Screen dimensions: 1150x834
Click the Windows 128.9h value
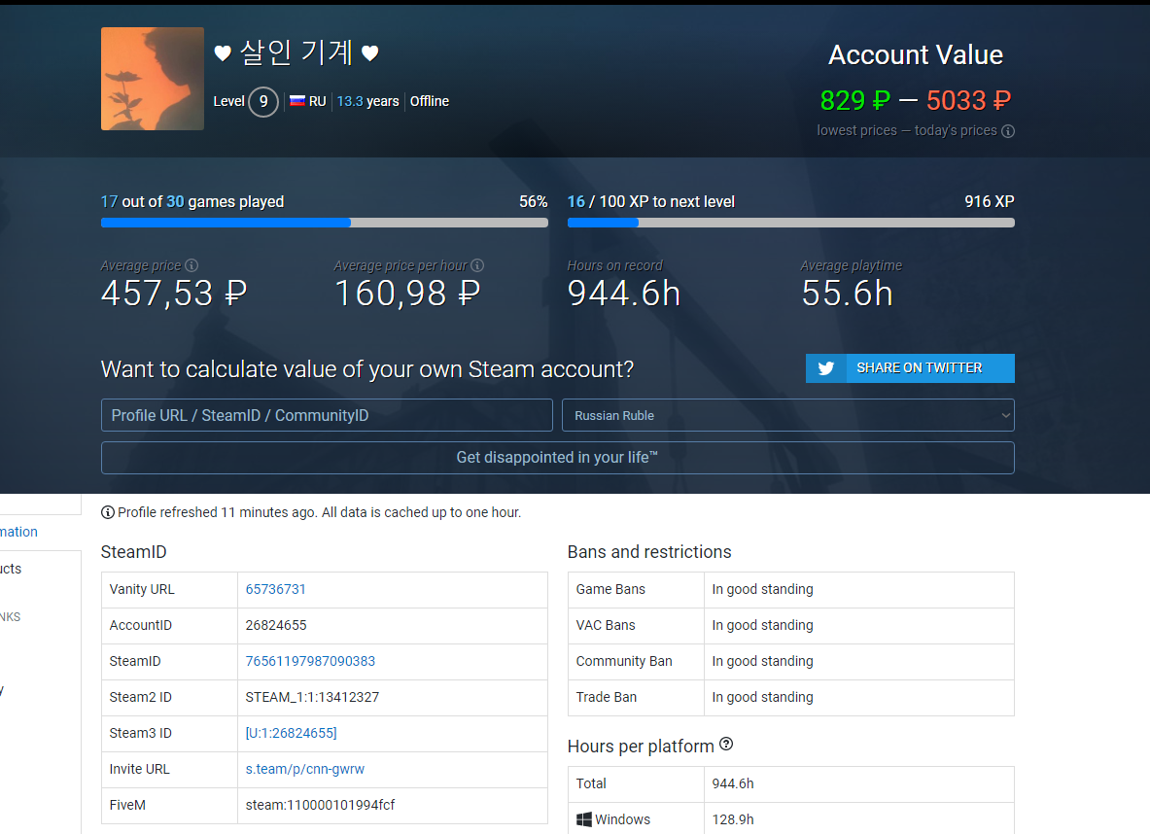pos(733,819)
